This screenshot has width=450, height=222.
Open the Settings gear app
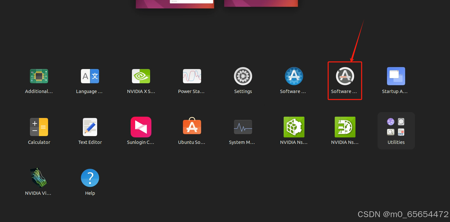243,76
